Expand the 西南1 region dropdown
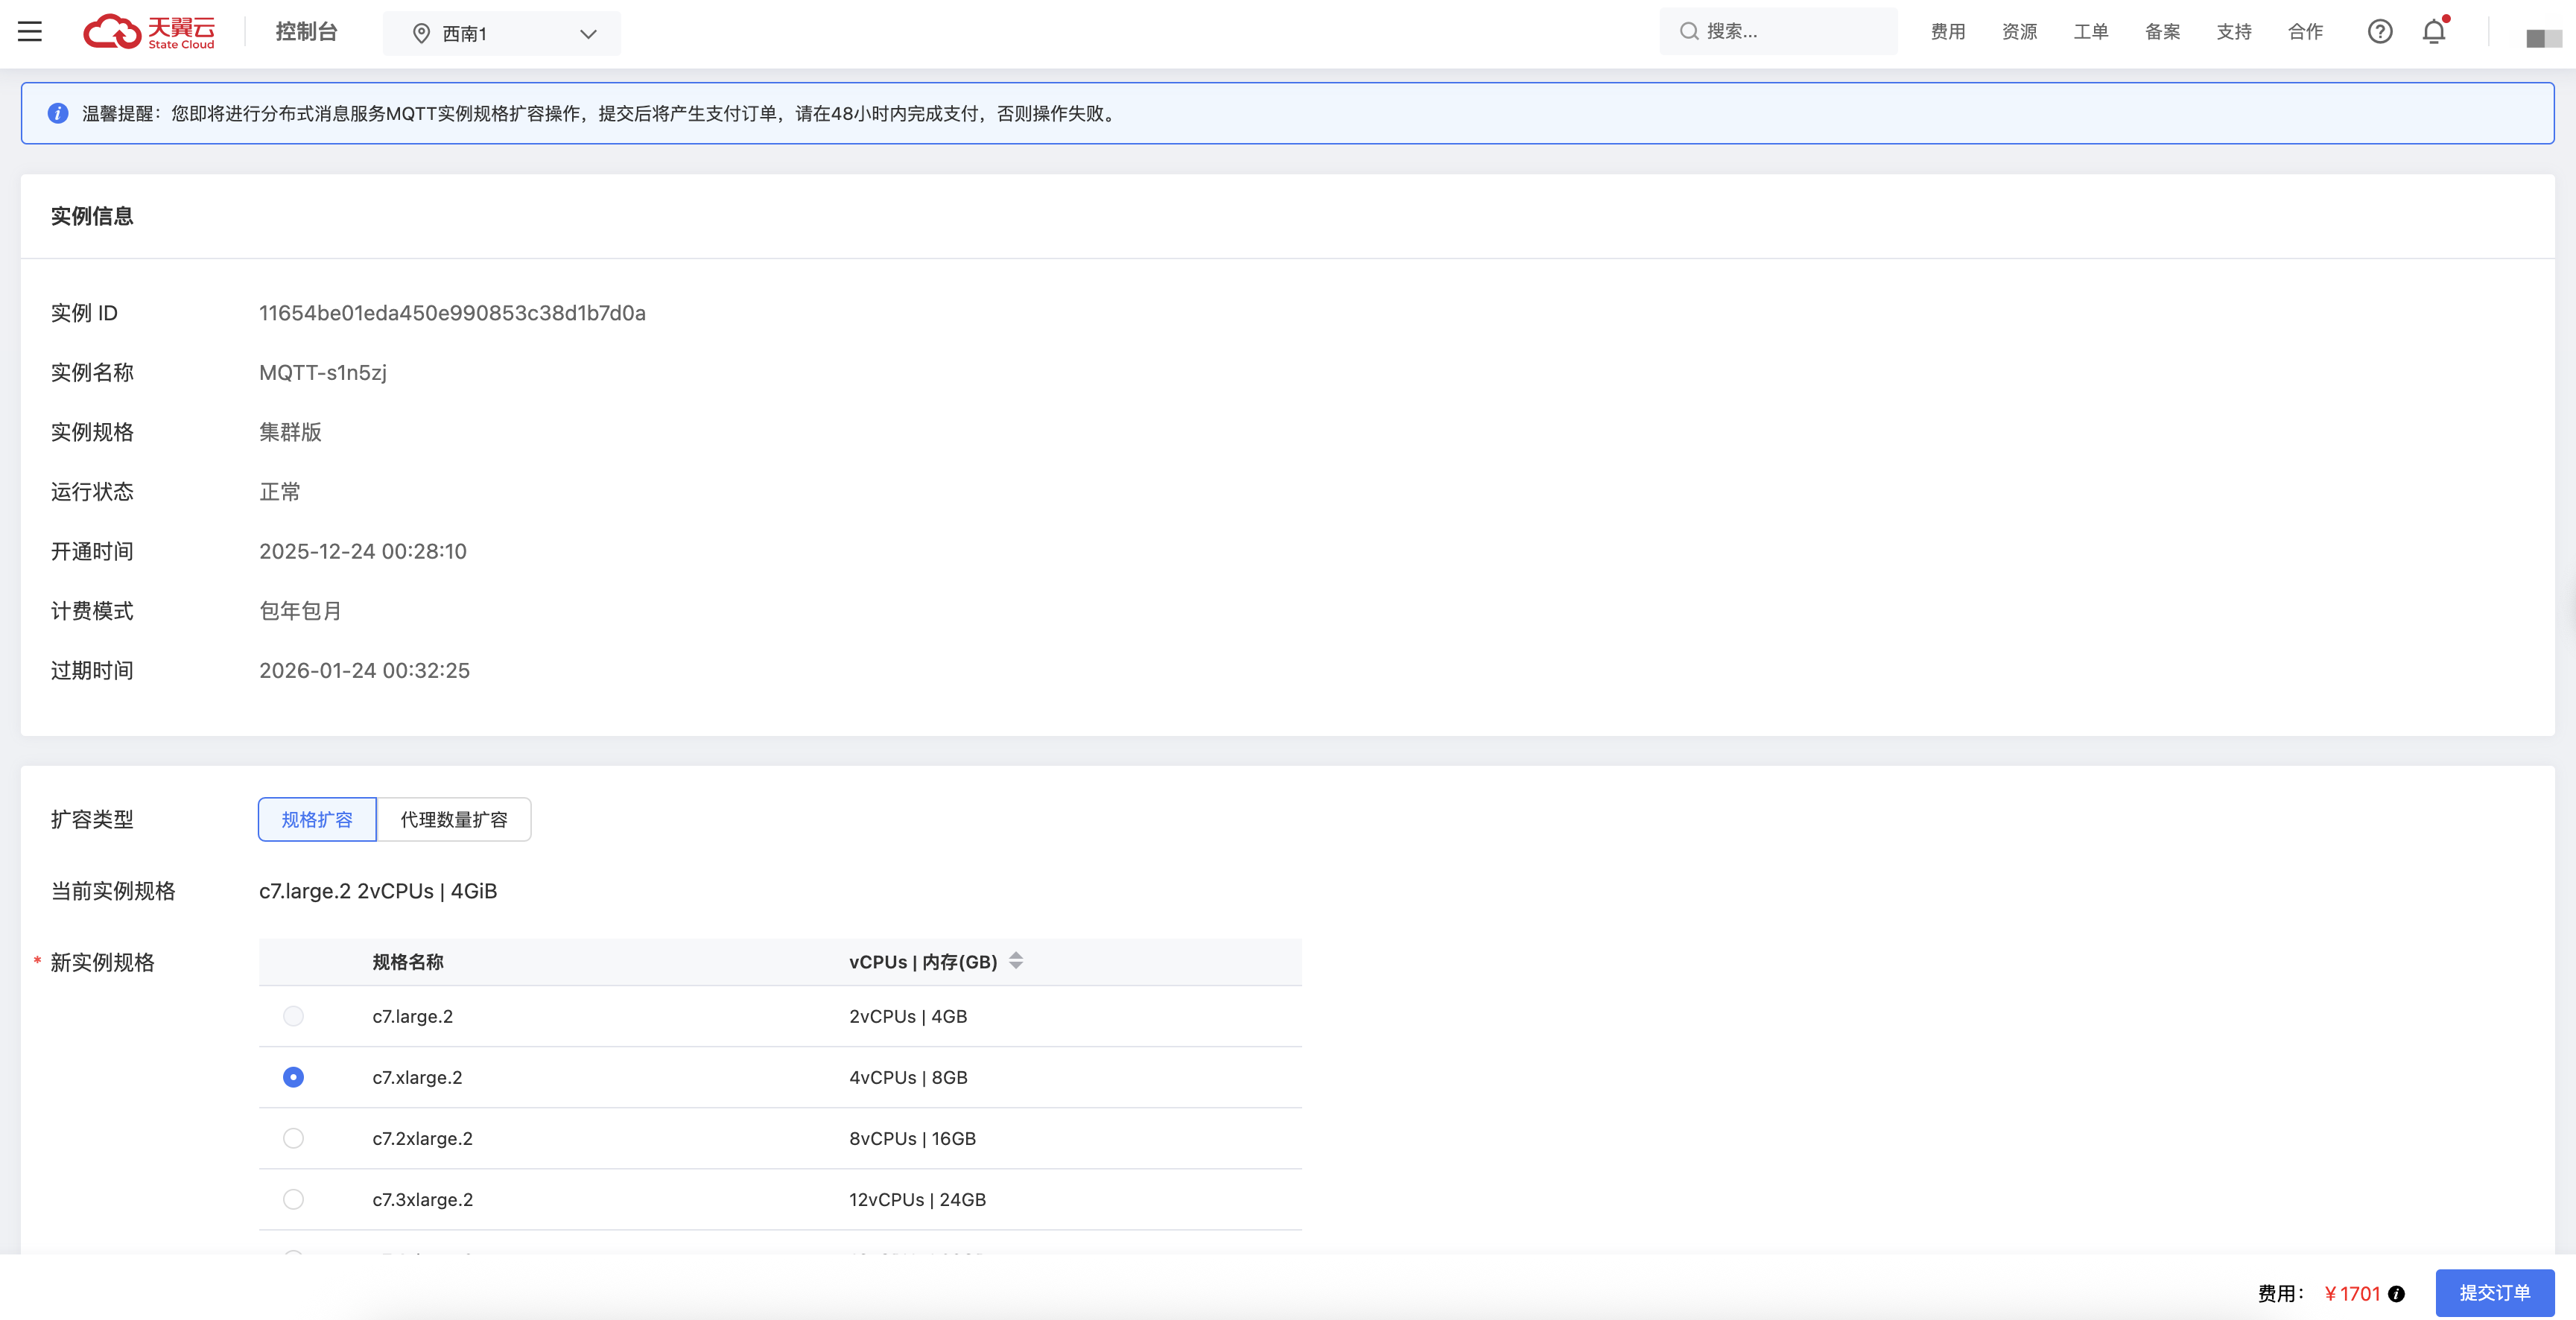The width and height of the screenshot is (2576, 1320). click(501, 34)
